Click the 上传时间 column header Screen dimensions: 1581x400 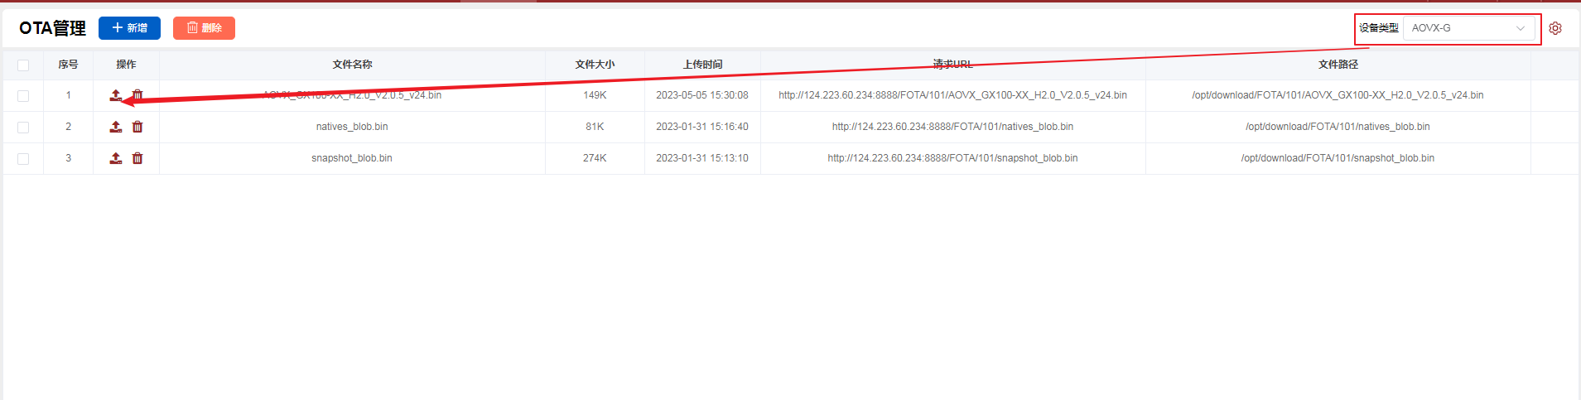(702, 65)
